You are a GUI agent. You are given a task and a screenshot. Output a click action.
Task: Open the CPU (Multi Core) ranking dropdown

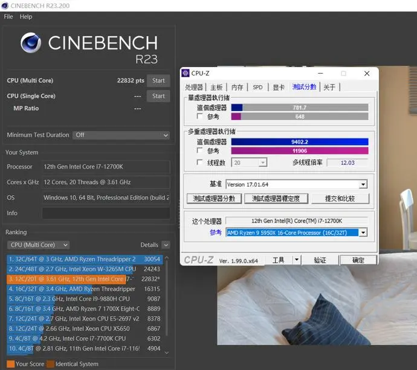[x=39, y=244]
